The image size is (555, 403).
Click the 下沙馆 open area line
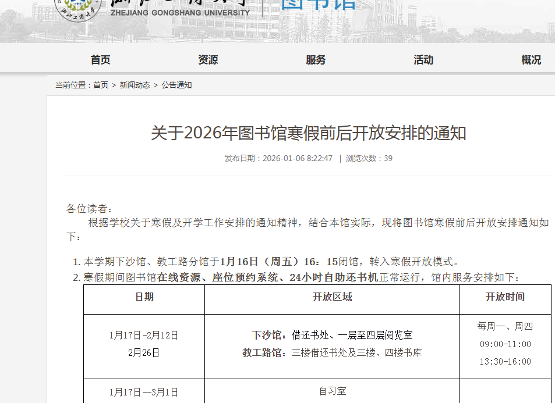point(332,336)
